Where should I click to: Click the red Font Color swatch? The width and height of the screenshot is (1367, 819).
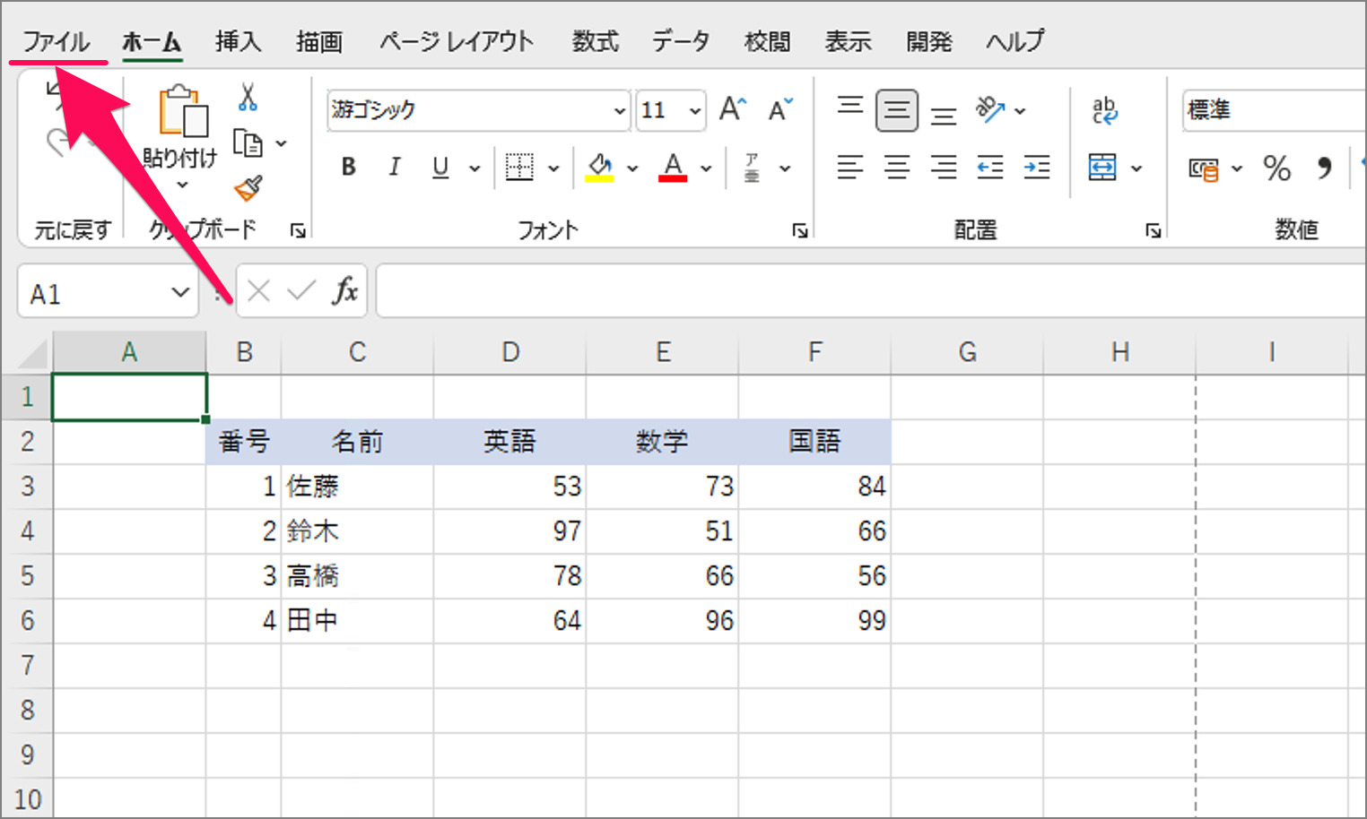[675, 177]
